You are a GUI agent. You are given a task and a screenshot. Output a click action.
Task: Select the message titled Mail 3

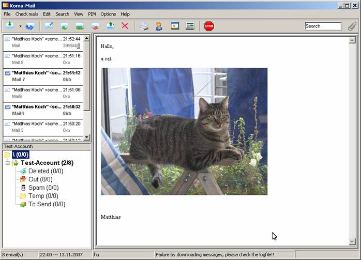(x=43, y=128)
